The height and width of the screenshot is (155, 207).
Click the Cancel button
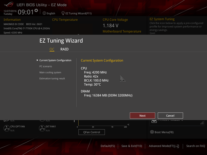point(170,116)
